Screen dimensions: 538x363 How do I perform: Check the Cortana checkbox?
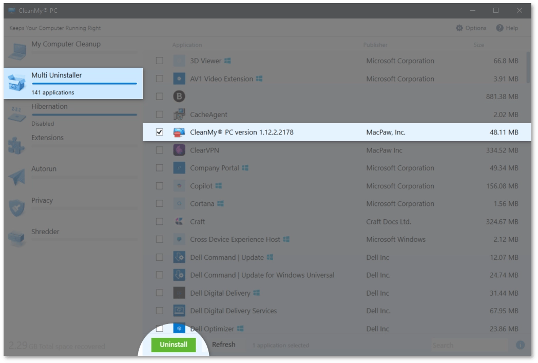coord(160,203)
